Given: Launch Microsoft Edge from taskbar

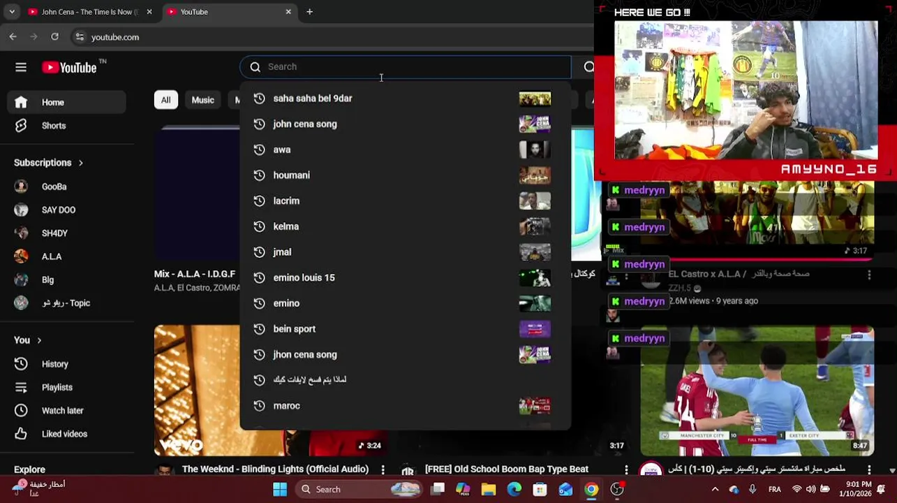Looking at the screenshot, I should [x=514, y=490].
